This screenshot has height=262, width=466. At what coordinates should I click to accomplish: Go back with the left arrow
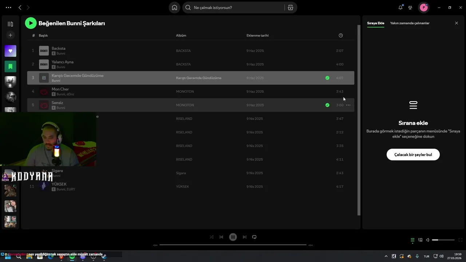pyautogui.click(x=20, y=7)
